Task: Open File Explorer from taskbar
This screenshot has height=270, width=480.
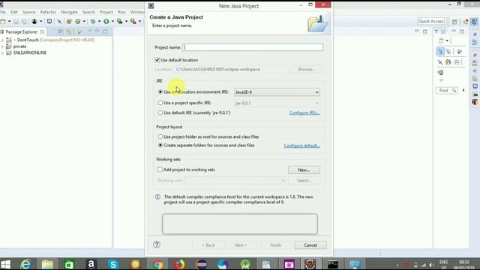Action: coord(47,264)
